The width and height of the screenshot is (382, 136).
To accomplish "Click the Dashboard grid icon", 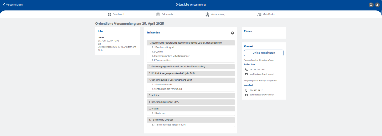I will (x=110, y=14).
